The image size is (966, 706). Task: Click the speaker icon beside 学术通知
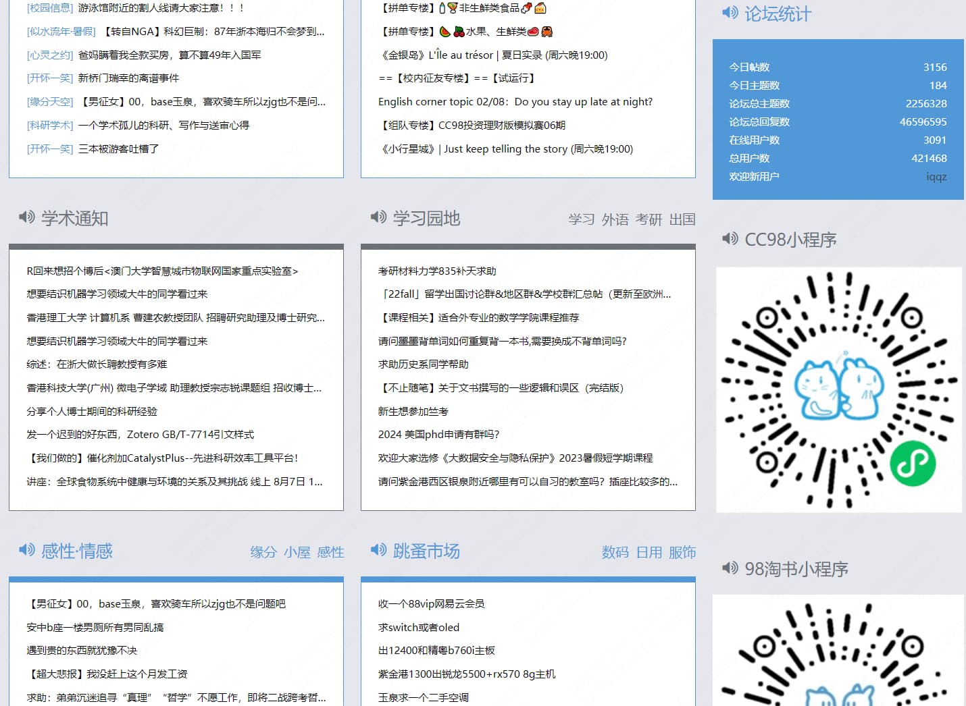click(x=26, y=217)
